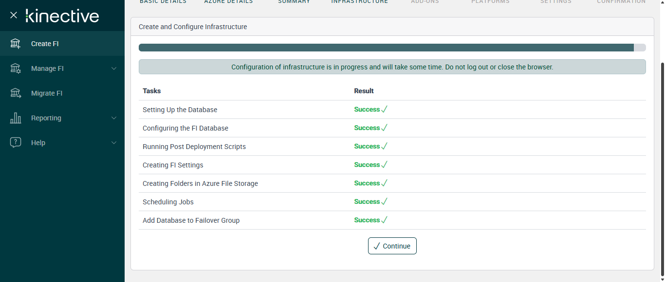Click the Manage FI gear-bank icon
The width and height of the screenshot is (665, 282).
tap(16, 68)
